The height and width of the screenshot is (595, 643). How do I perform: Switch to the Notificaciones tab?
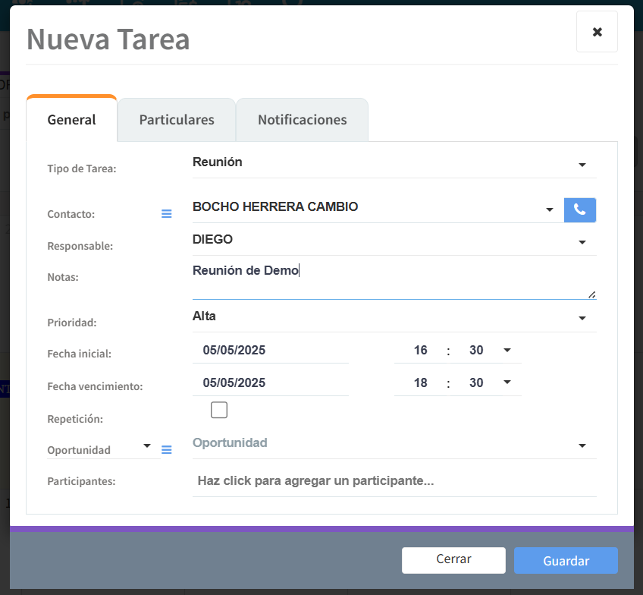302,120
